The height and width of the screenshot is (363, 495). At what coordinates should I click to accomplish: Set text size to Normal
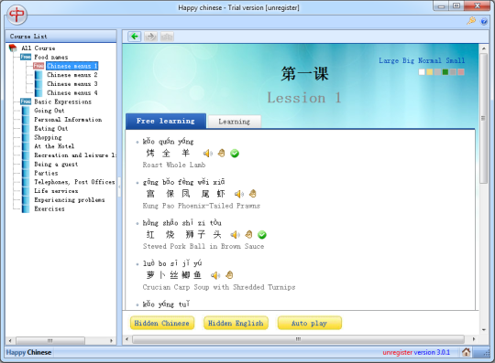(430, 60)
